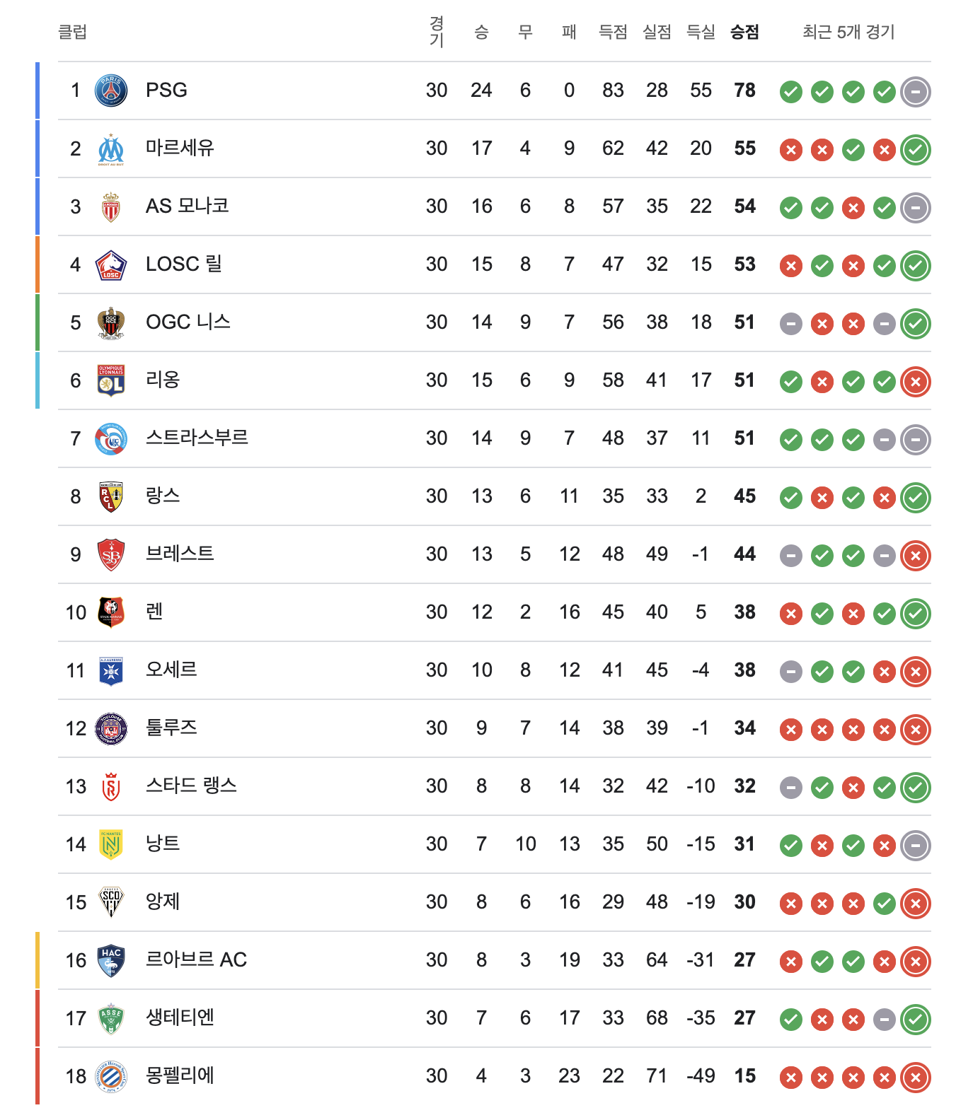The height and width of the screenshot is (1120, 973).
Task: Select the 최근 5개 경기 header
Action: pos(848,32)
